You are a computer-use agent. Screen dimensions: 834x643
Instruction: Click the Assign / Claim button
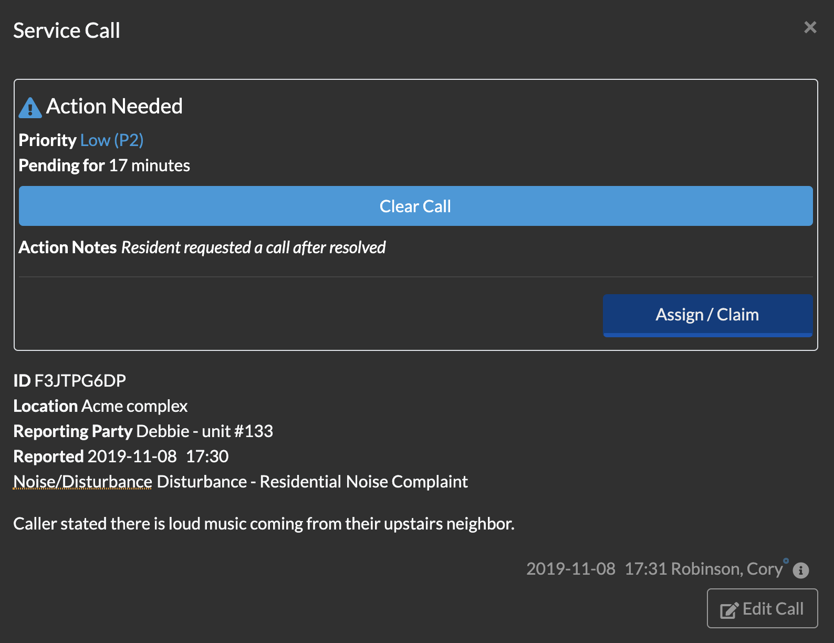click(x=707, y=315)
